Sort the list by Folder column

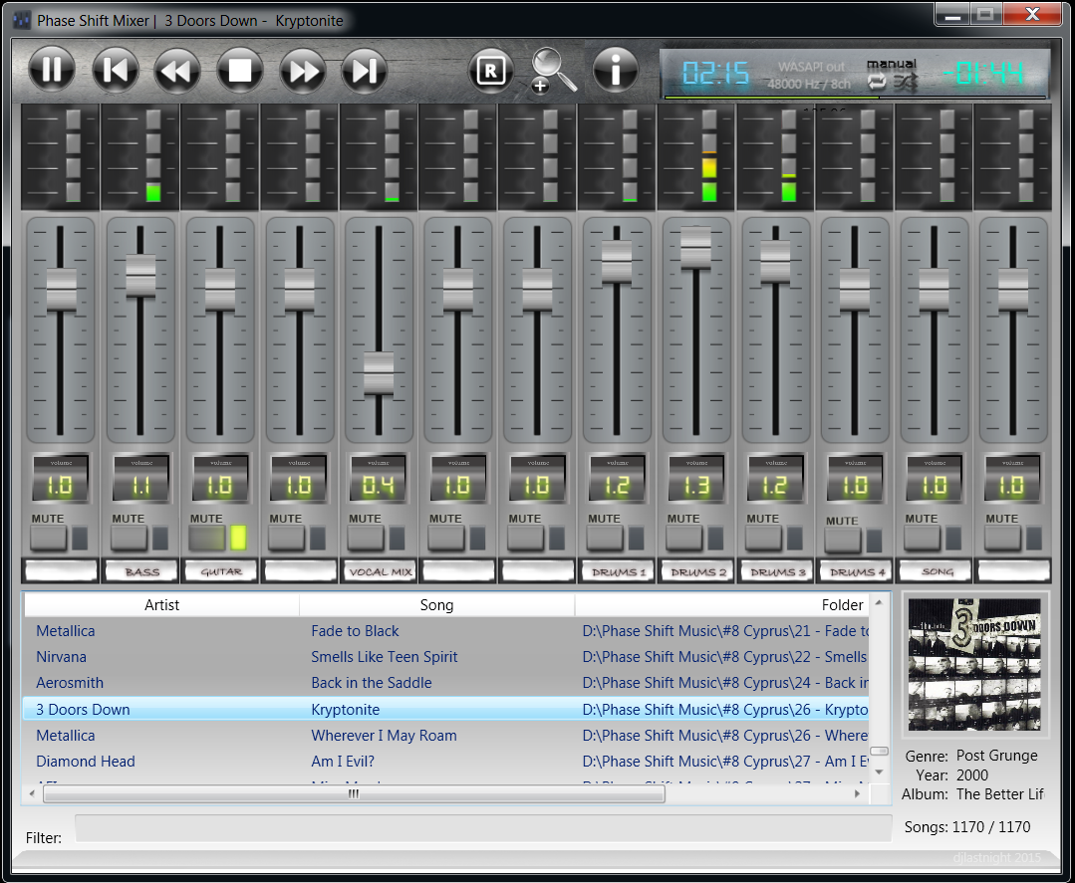(722, 605)
